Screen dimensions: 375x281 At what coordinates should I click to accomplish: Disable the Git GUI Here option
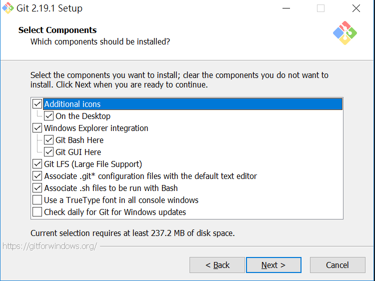49,152
